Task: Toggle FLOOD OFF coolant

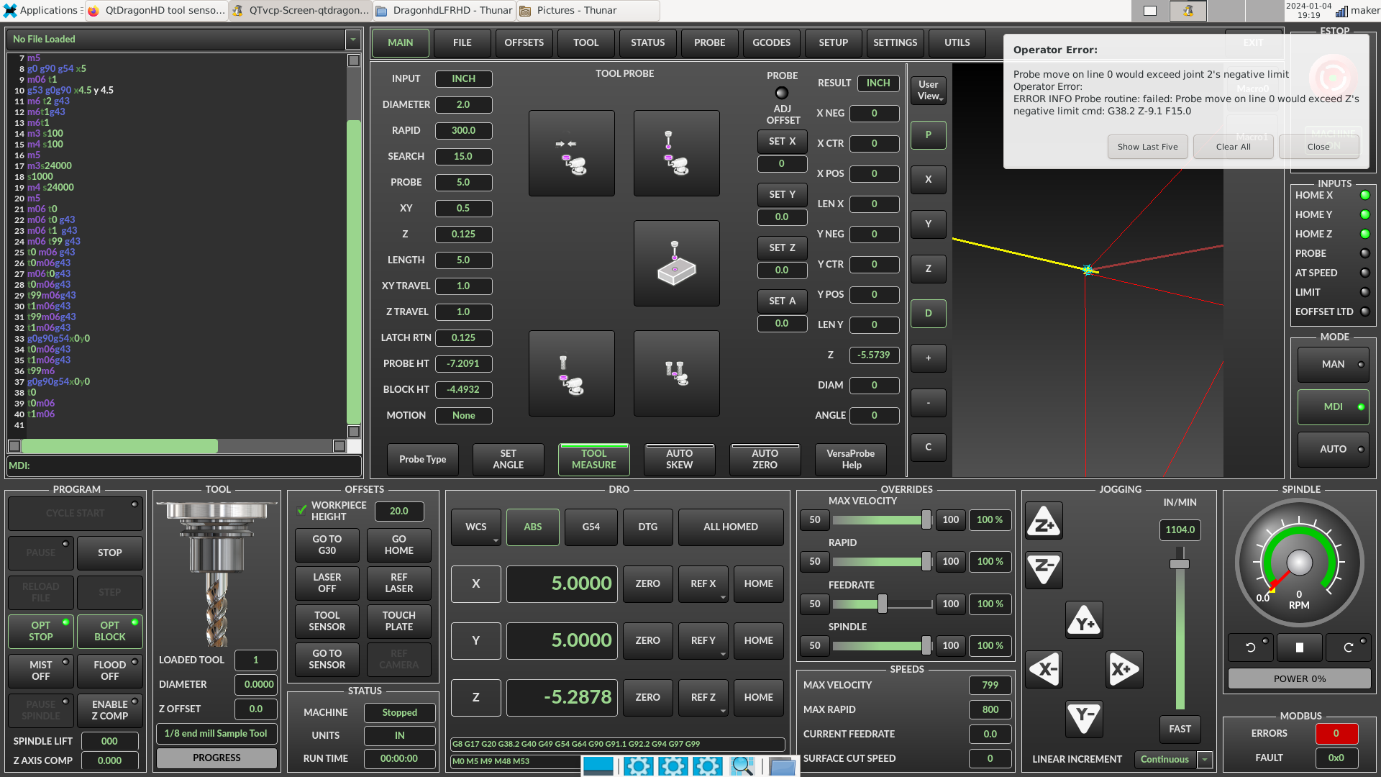Action: click(109, 671)
